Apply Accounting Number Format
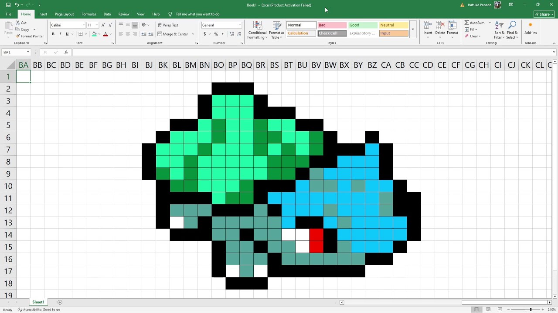Viewport: 558px width, 313px height. pos(204,34)
